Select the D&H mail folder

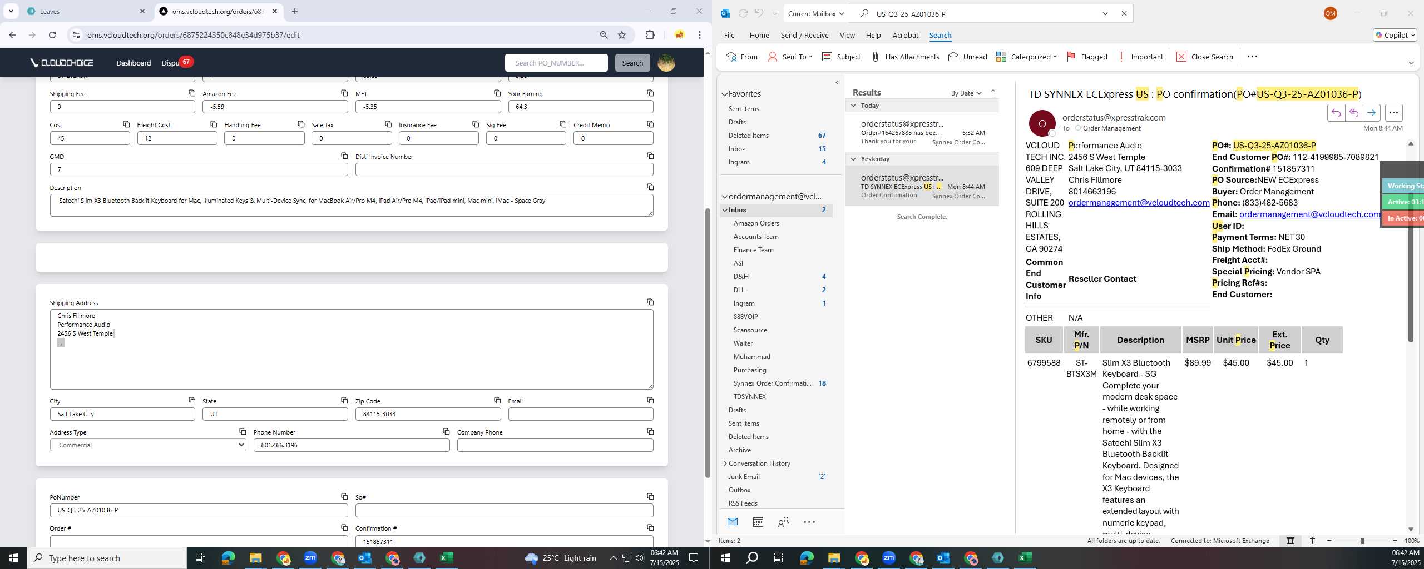pos(778,277)
